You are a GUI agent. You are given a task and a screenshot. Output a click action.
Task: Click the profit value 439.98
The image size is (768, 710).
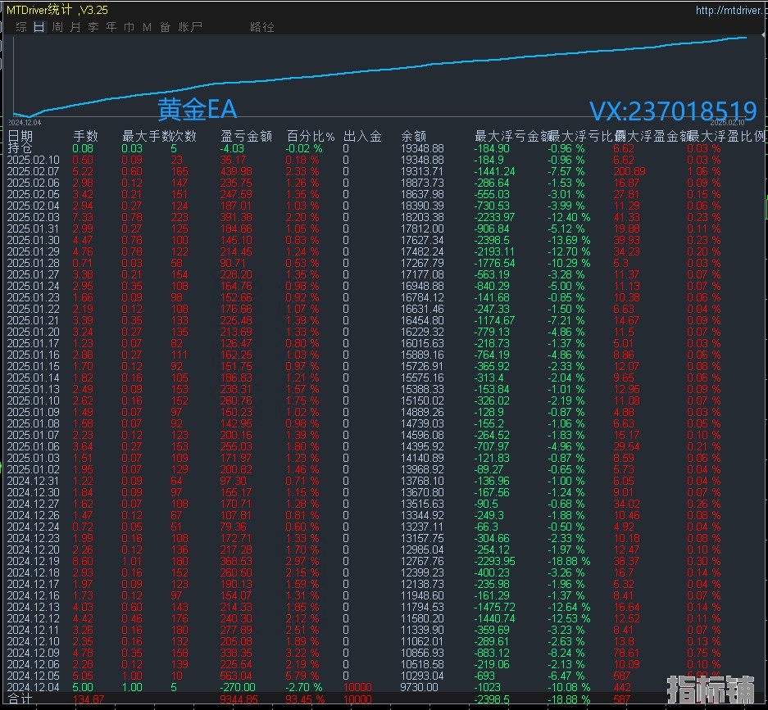236,171
